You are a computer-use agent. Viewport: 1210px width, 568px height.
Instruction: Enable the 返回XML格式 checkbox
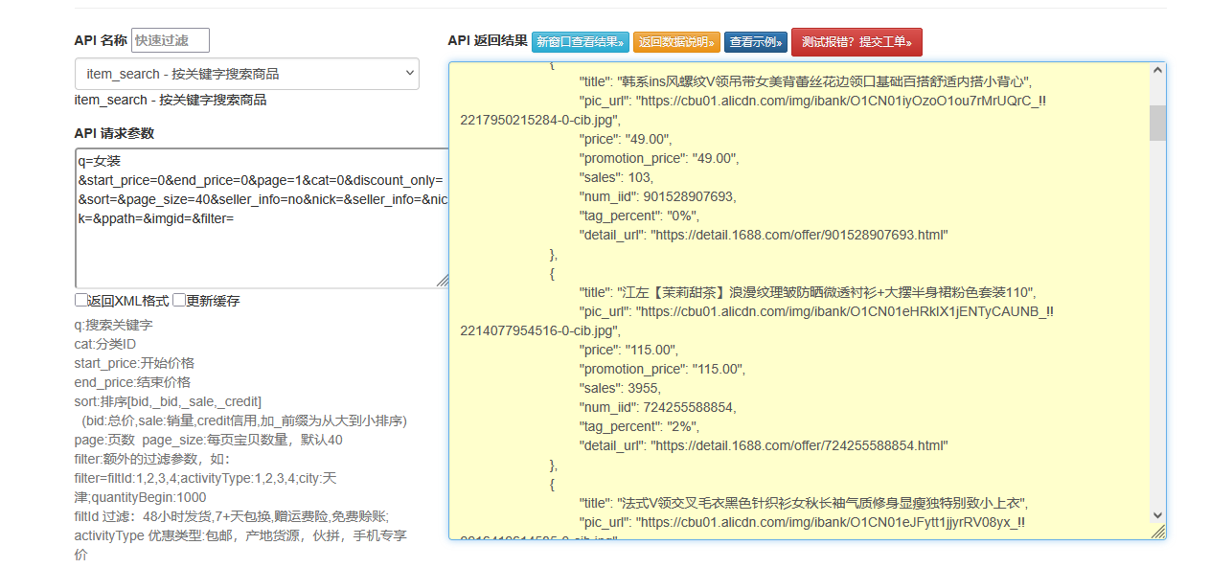tap(81, 300)
